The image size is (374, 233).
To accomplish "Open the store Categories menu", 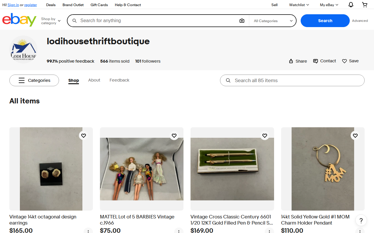I will tap(34, 80).
